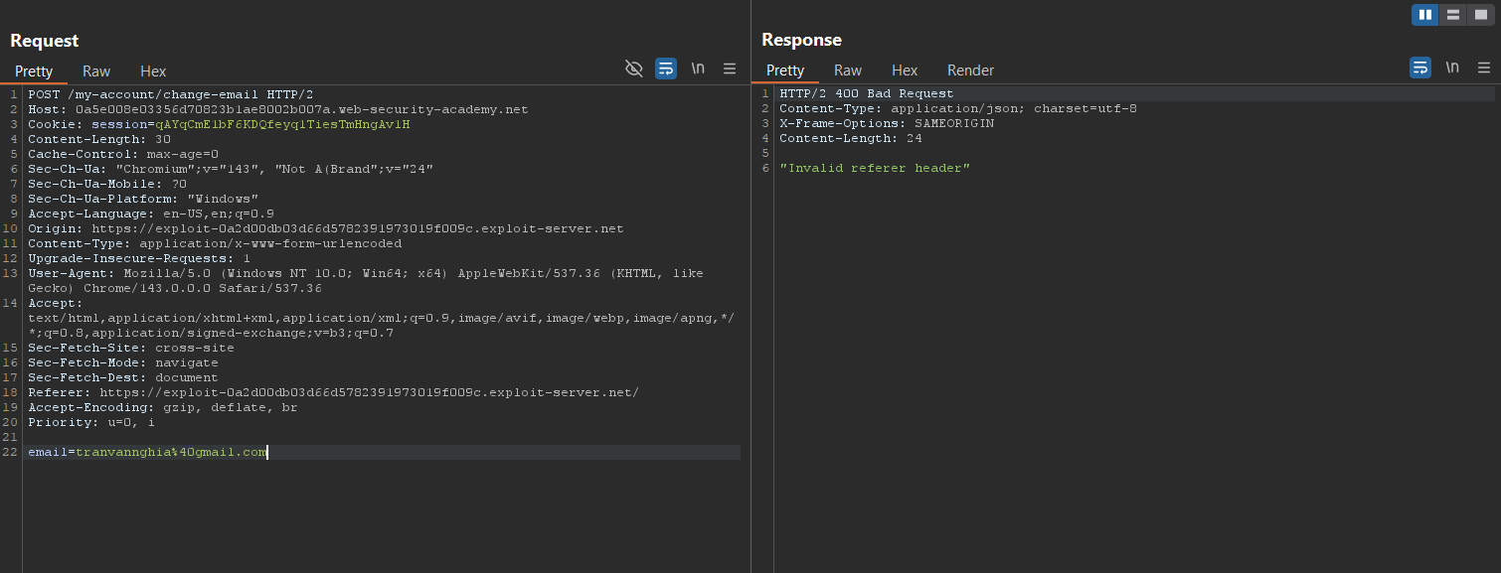Viewport: 1501px width, 573px height.
Task: Click the Sec-Fetch-Site: cross-site header
Action: pos(131,348)
